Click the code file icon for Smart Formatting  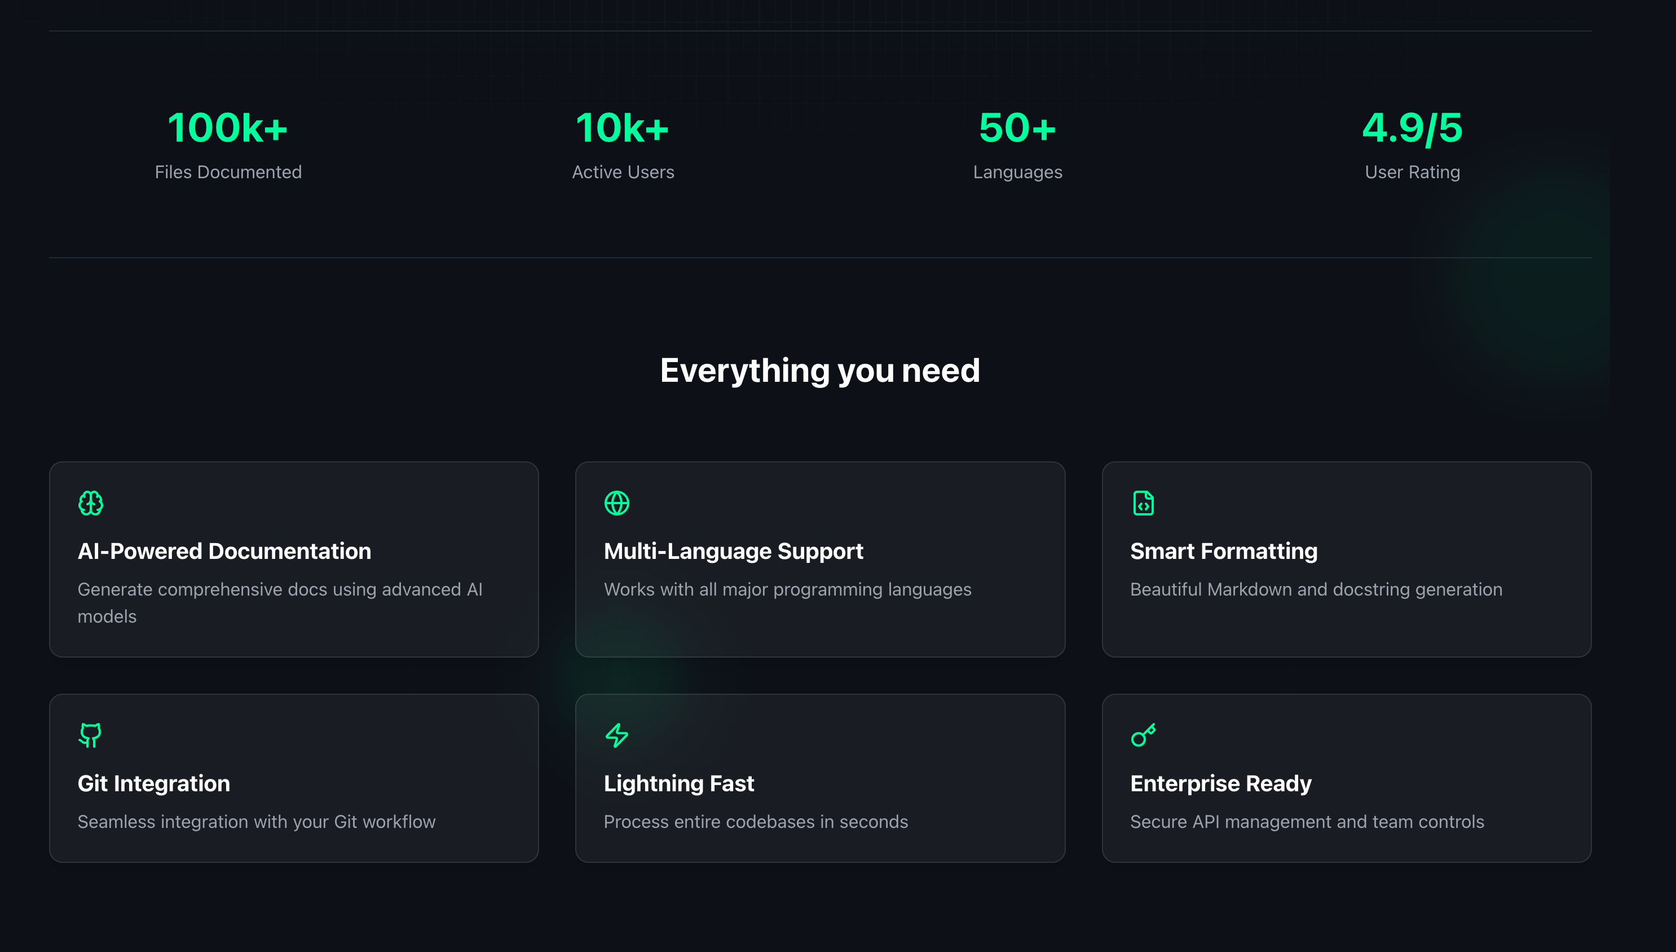pyautogui.click(x=1143, y=503)
